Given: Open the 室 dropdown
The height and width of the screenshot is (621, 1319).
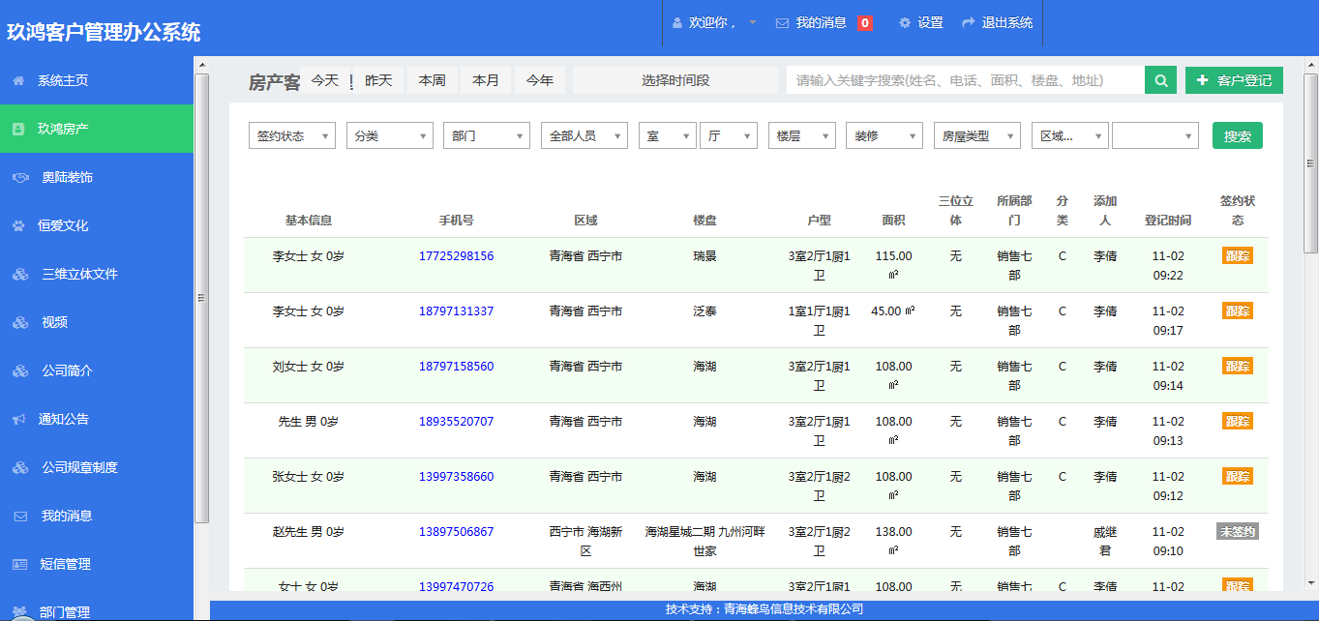Looking at the screenshot, I should [668, 136].
